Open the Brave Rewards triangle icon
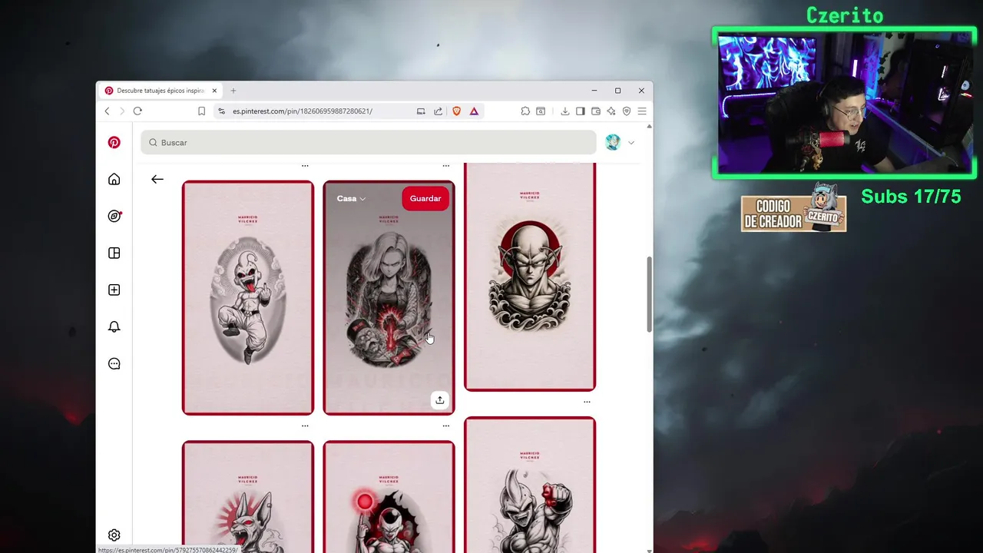Viewport: 983px width, 553px height. [x=474, y=111]
